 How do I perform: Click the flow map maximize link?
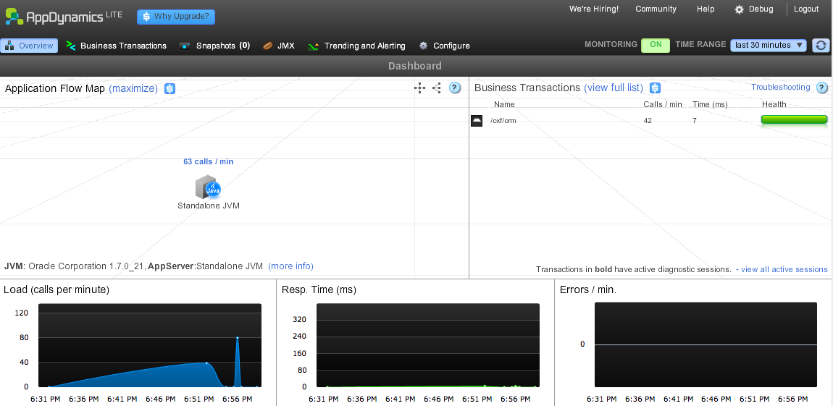click(x=133, y=88)
